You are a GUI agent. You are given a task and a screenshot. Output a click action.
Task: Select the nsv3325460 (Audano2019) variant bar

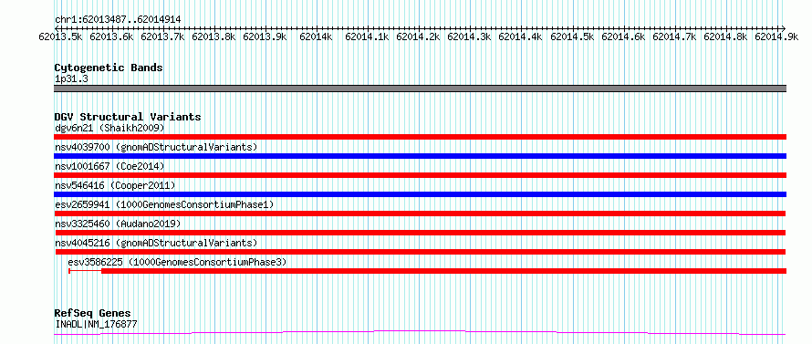click(420, 233)
